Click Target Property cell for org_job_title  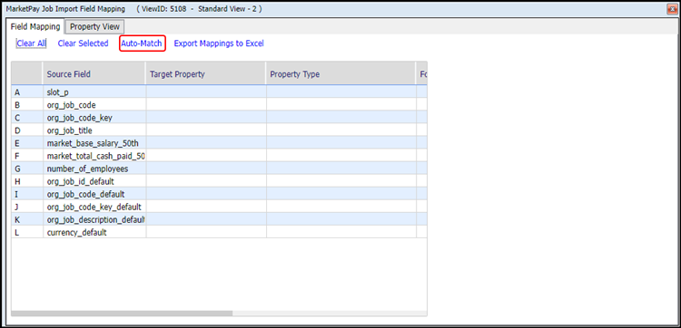click(x=206, y=130)
